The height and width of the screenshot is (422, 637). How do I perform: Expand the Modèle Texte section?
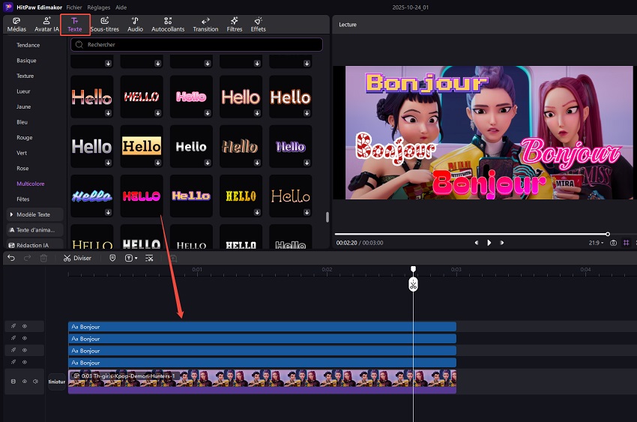click(x=33, y=214)
